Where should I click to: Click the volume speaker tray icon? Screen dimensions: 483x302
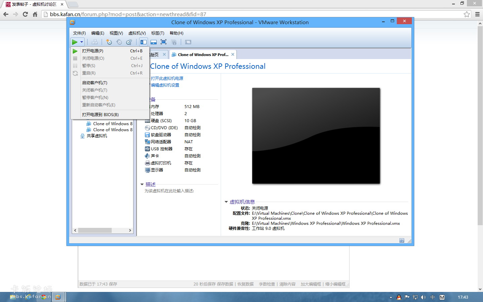tap(423, 297)
